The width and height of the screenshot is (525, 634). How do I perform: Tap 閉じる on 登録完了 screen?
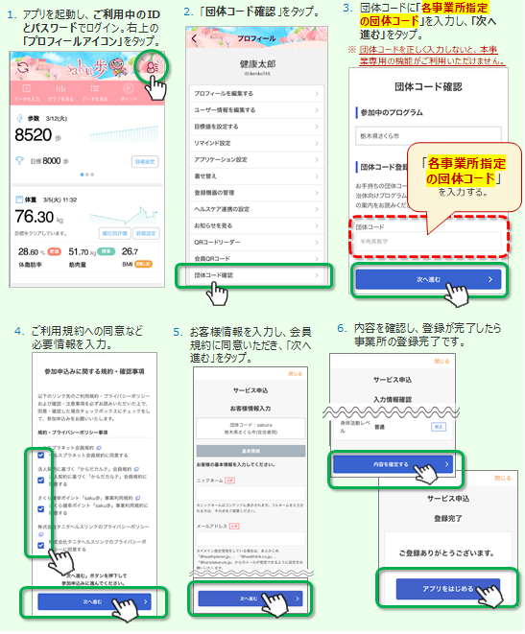coord(503,478)
